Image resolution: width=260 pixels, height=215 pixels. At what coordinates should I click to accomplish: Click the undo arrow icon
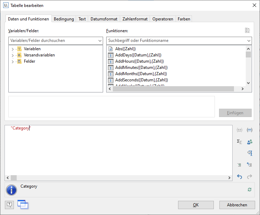pyautogui.click(x=239, y=177)
